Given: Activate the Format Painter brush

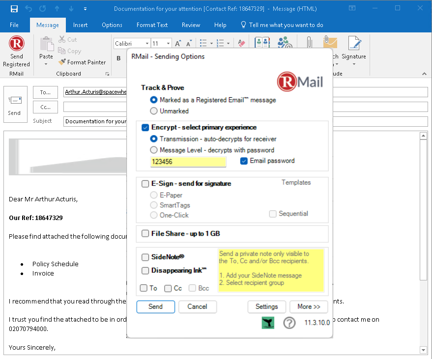Looking at the screenshot, I should coord(62,62).
